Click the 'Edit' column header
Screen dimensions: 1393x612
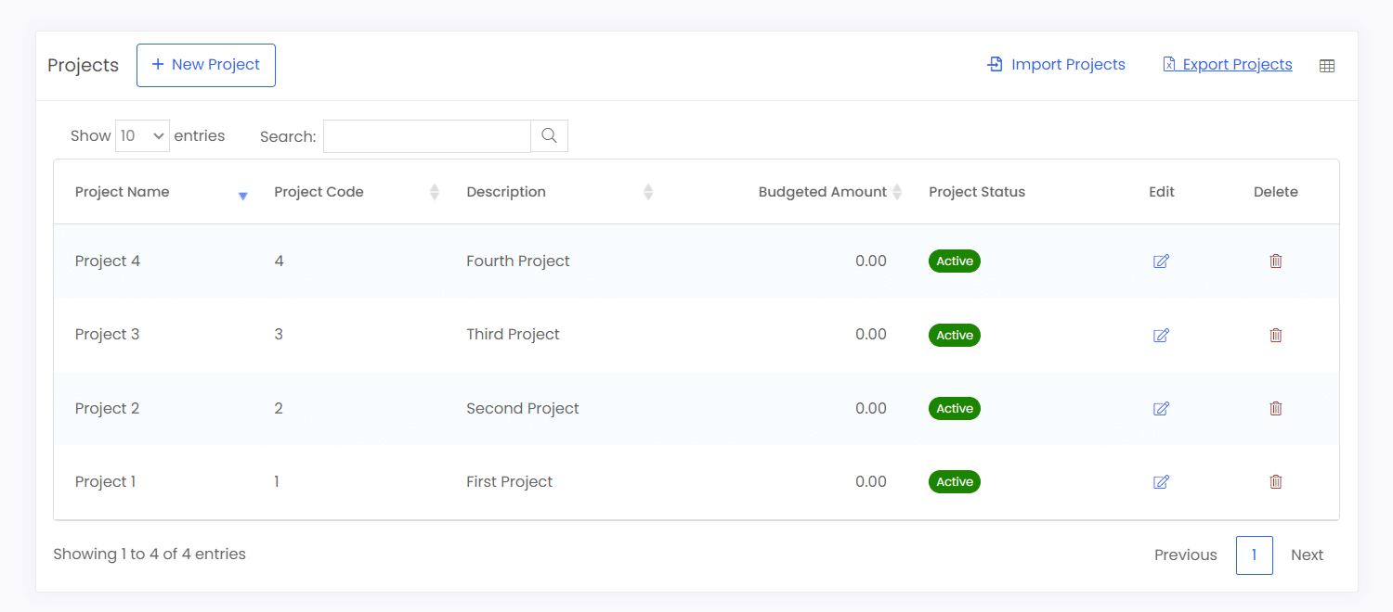tap(1162, 192)
